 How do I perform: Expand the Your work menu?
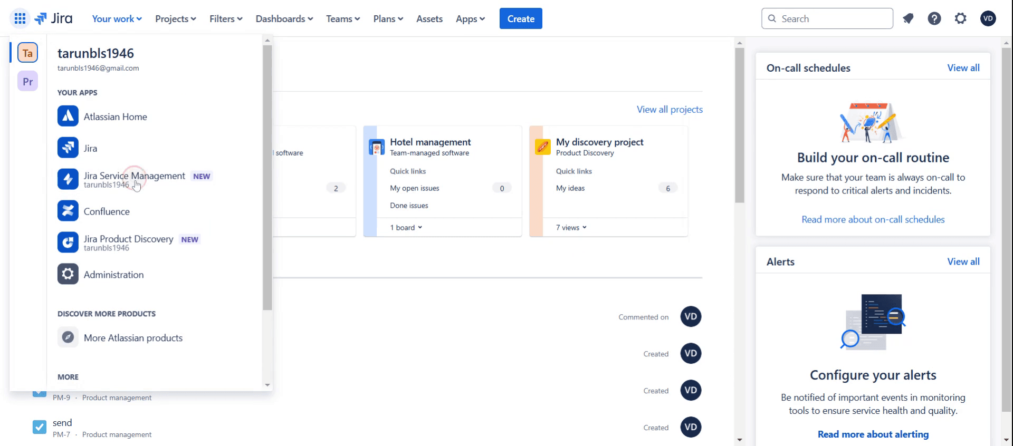[117, 18]
